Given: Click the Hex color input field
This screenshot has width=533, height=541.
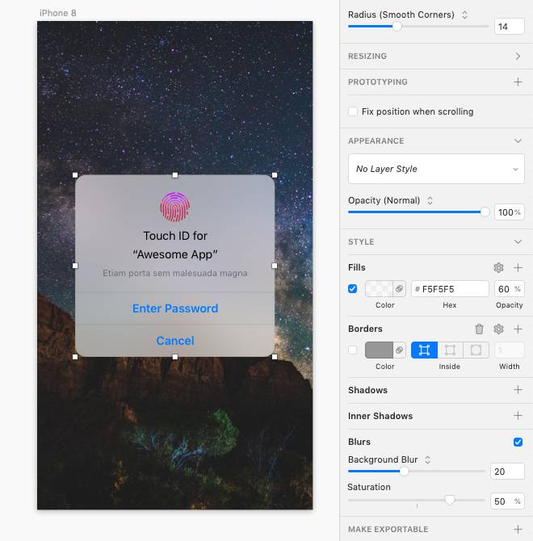Looking at the screenshot, I should (450, 288).
